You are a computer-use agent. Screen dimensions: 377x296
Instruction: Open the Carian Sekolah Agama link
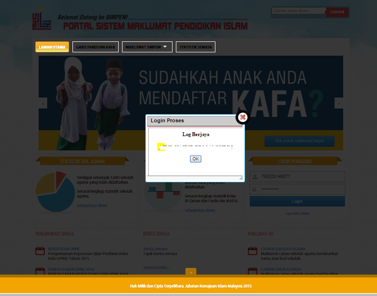click(x=283, y=249)
